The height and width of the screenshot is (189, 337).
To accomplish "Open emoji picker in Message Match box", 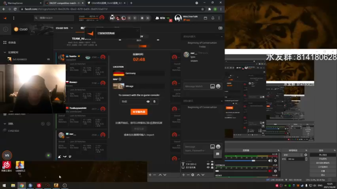I will pyautogui.click(x=218, y=86).
